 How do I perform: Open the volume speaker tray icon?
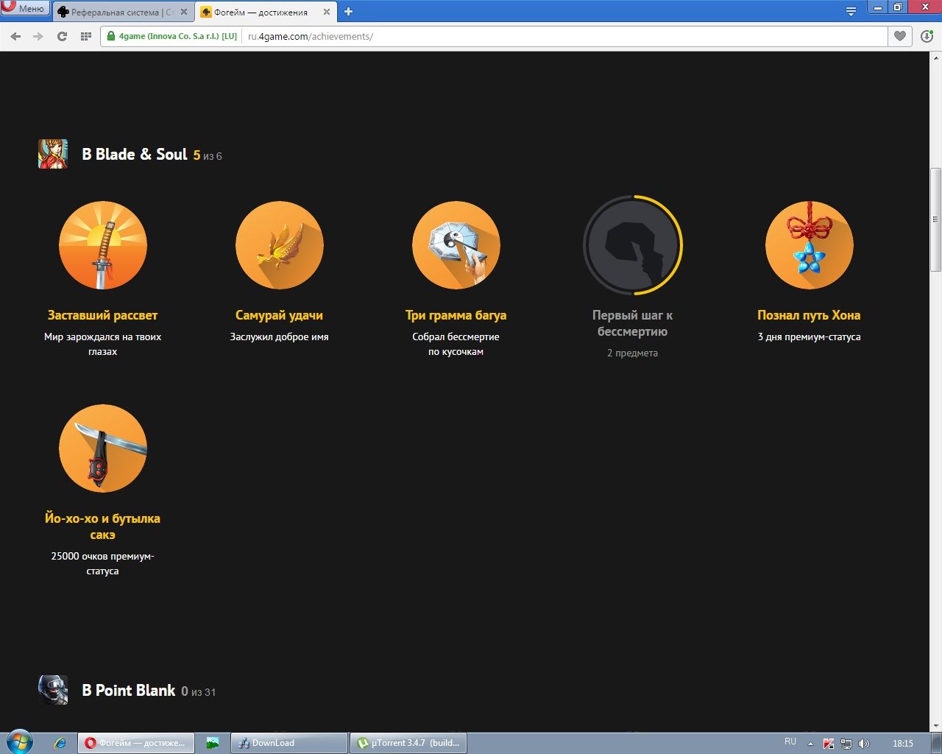[864, 744]
